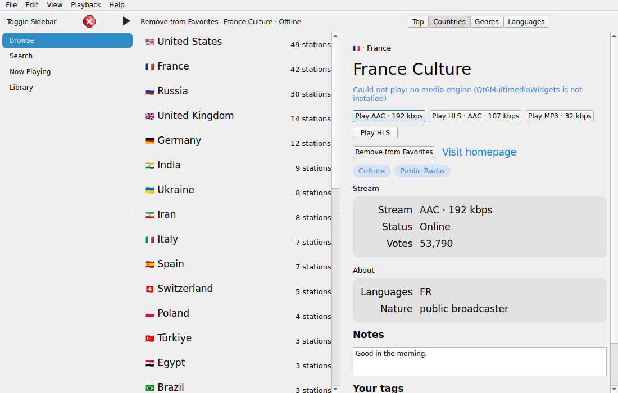The width and height of the screenshot is (618, 393).
Task: Click the country list scrollbar up arrow
Action: pyautogui.click(x=335, y=36)
